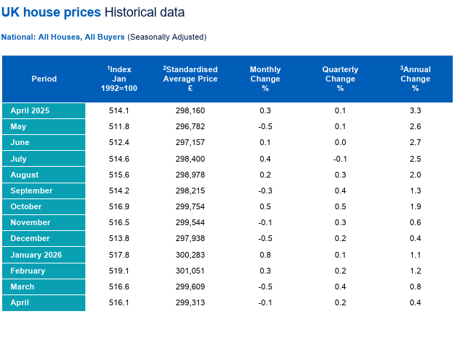
Task: Select the Index Jan 1992=100 header
Action: tap(119, 79)
